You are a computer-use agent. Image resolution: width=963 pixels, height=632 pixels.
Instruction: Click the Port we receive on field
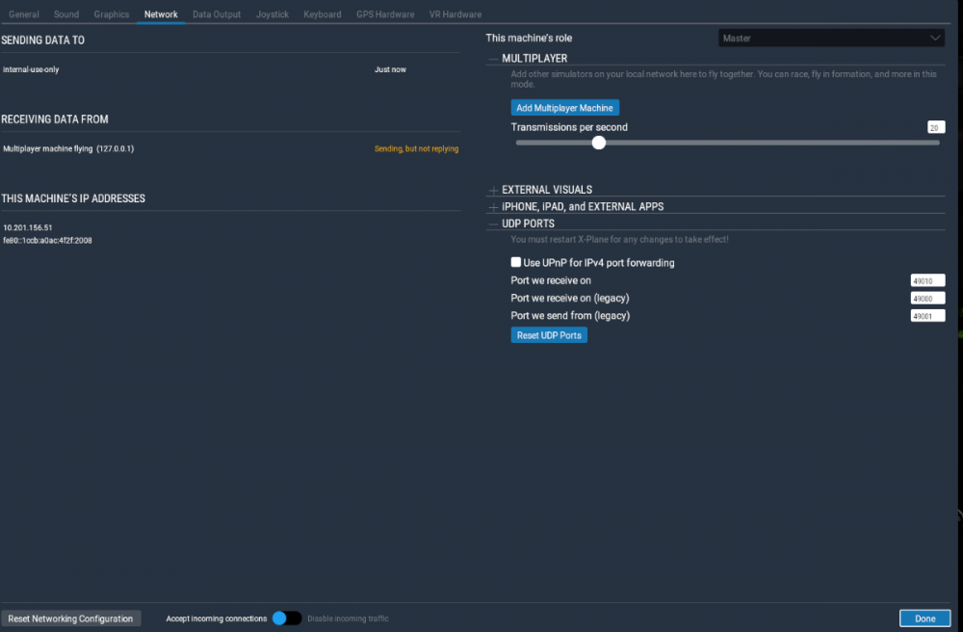[927, 281]
